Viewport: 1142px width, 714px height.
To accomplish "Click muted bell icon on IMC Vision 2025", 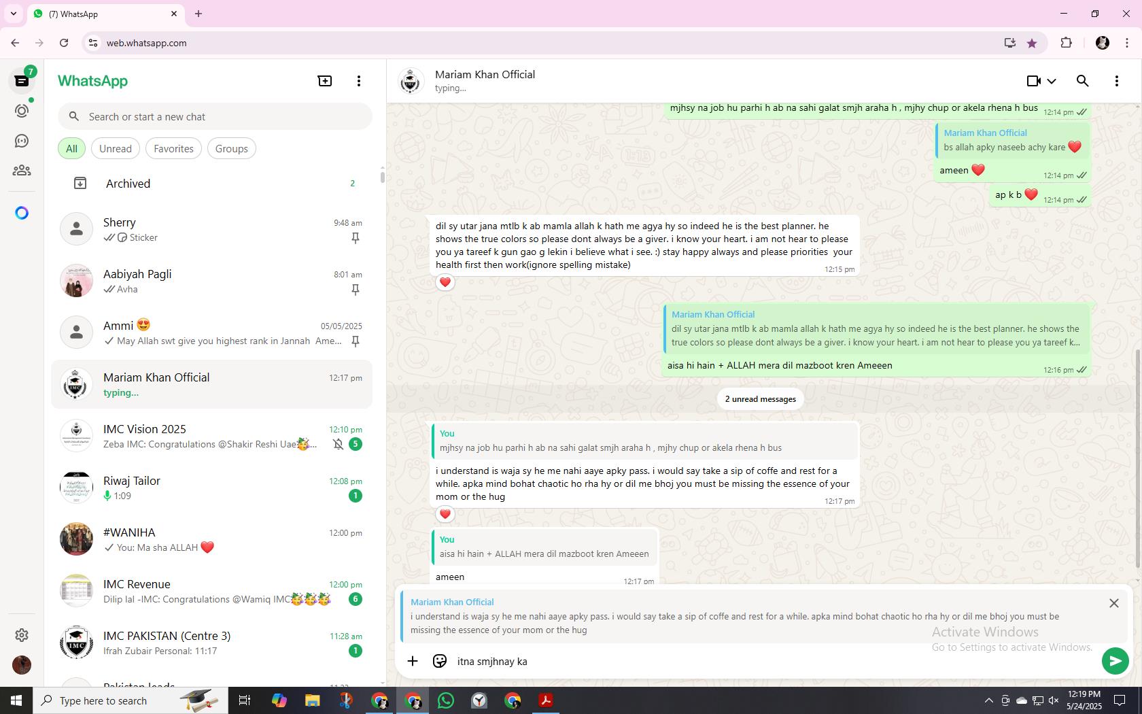I will [x=338, y=444].
